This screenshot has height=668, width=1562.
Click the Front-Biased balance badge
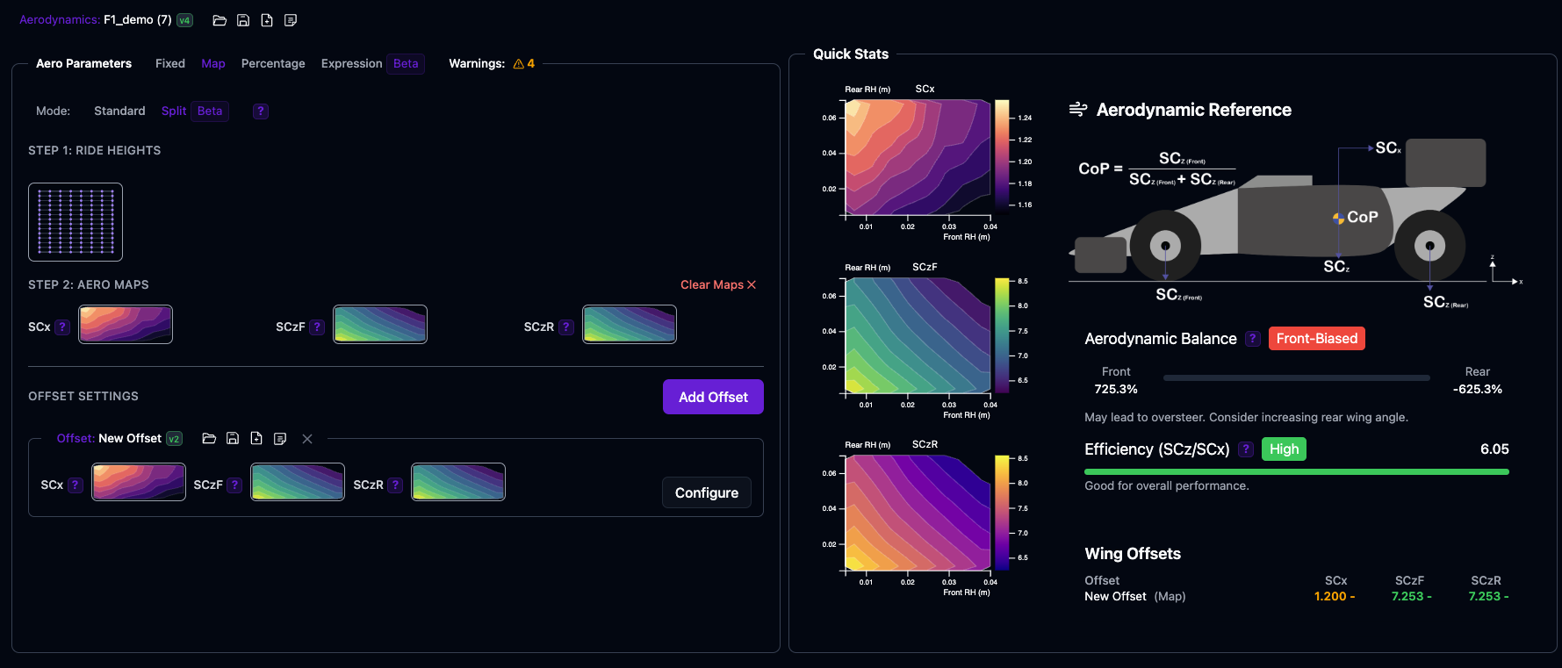point(1317,339)
